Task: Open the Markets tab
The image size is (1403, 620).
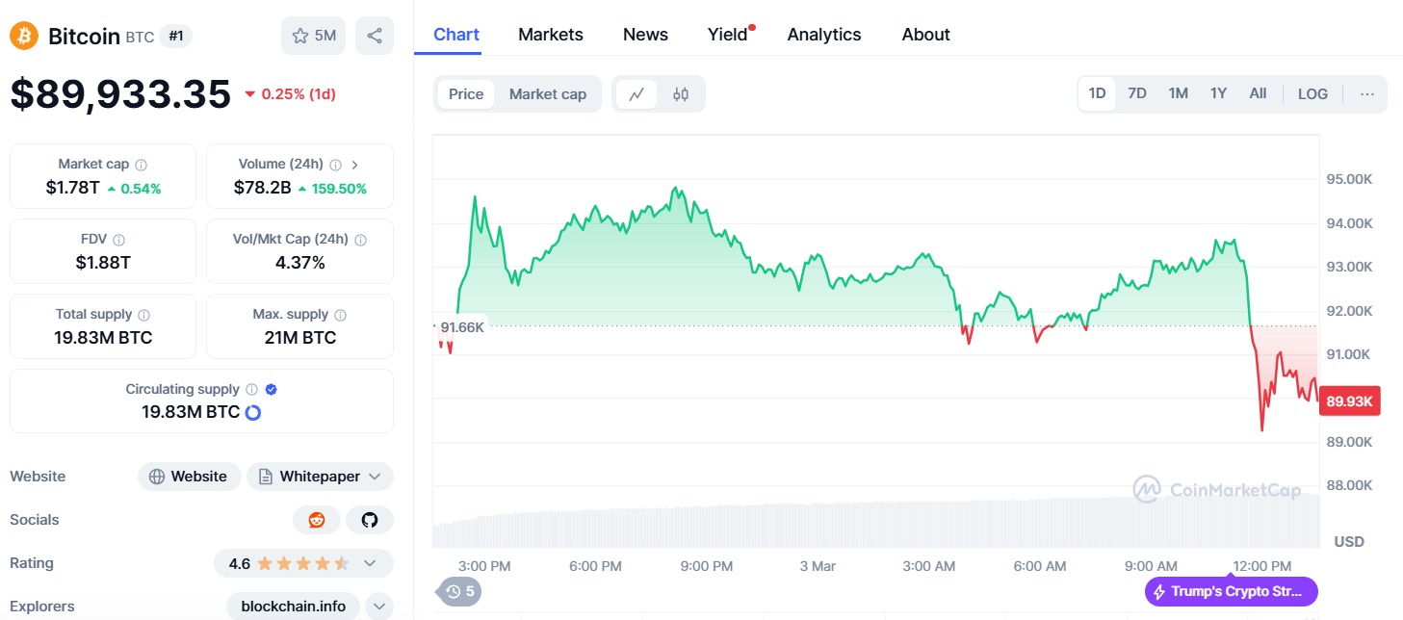Action: coord(551,35)
